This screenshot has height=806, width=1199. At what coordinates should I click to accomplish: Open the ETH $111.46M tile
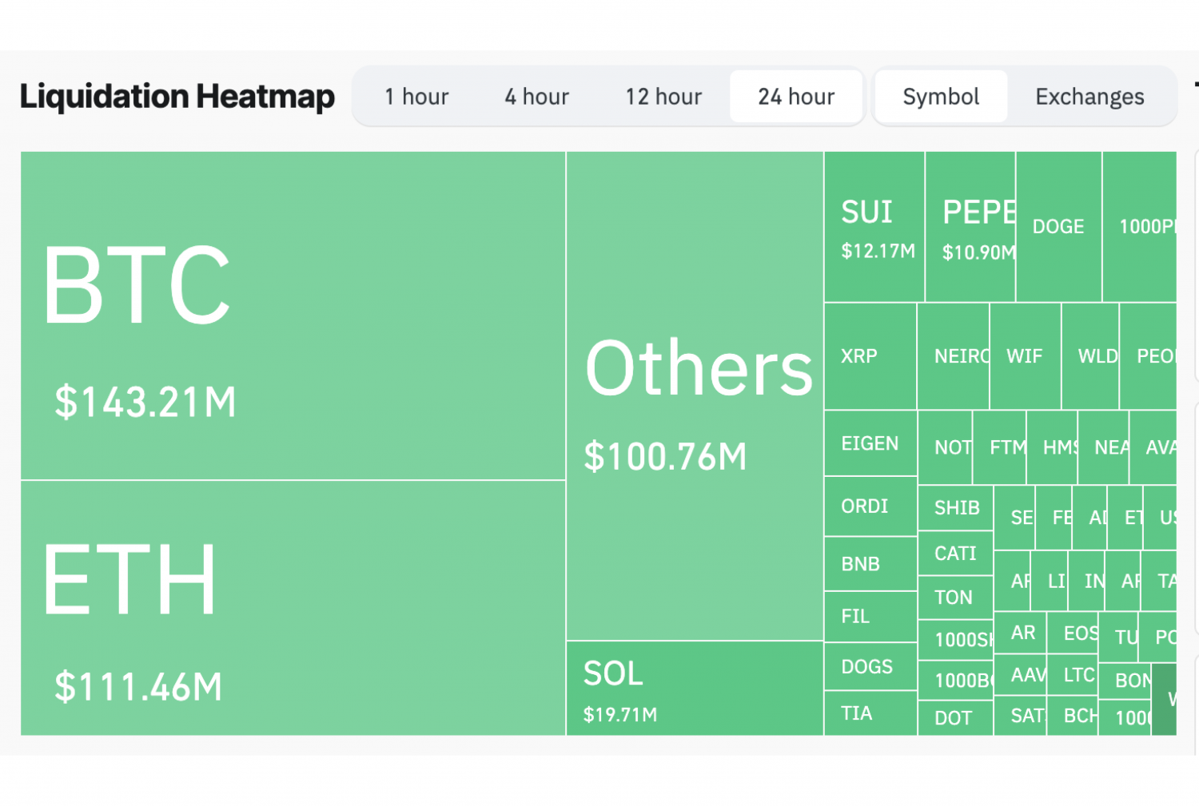click(293, 607)
